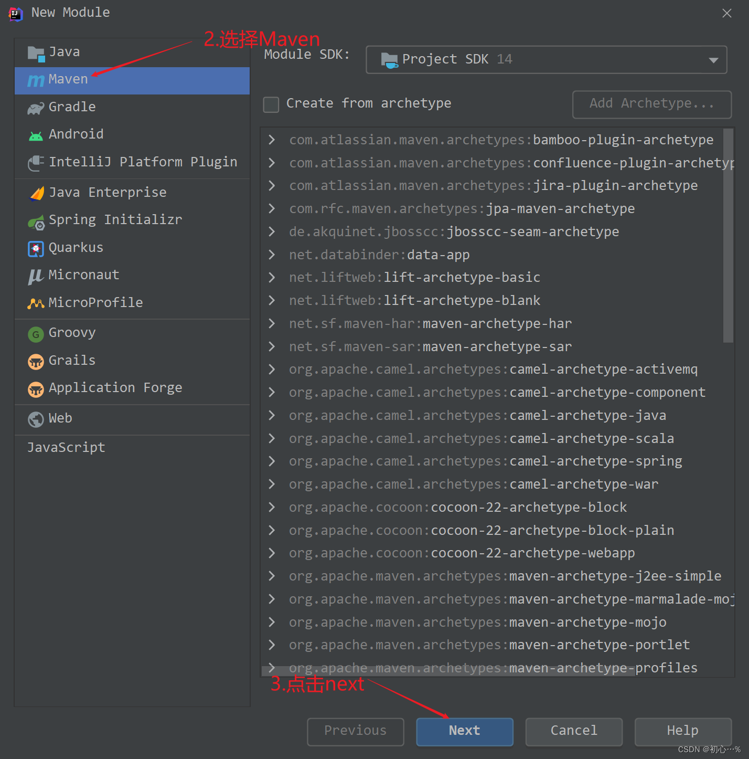Expand jbosscc-seam-archetype entry

coord(272,231)
